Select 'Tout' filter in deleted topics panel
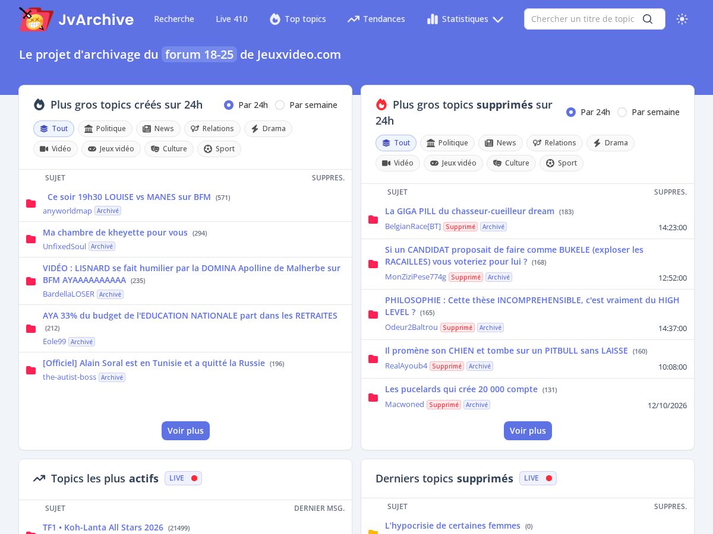The image size is (713, 534). pyautogui.click(x=396, y=143)
